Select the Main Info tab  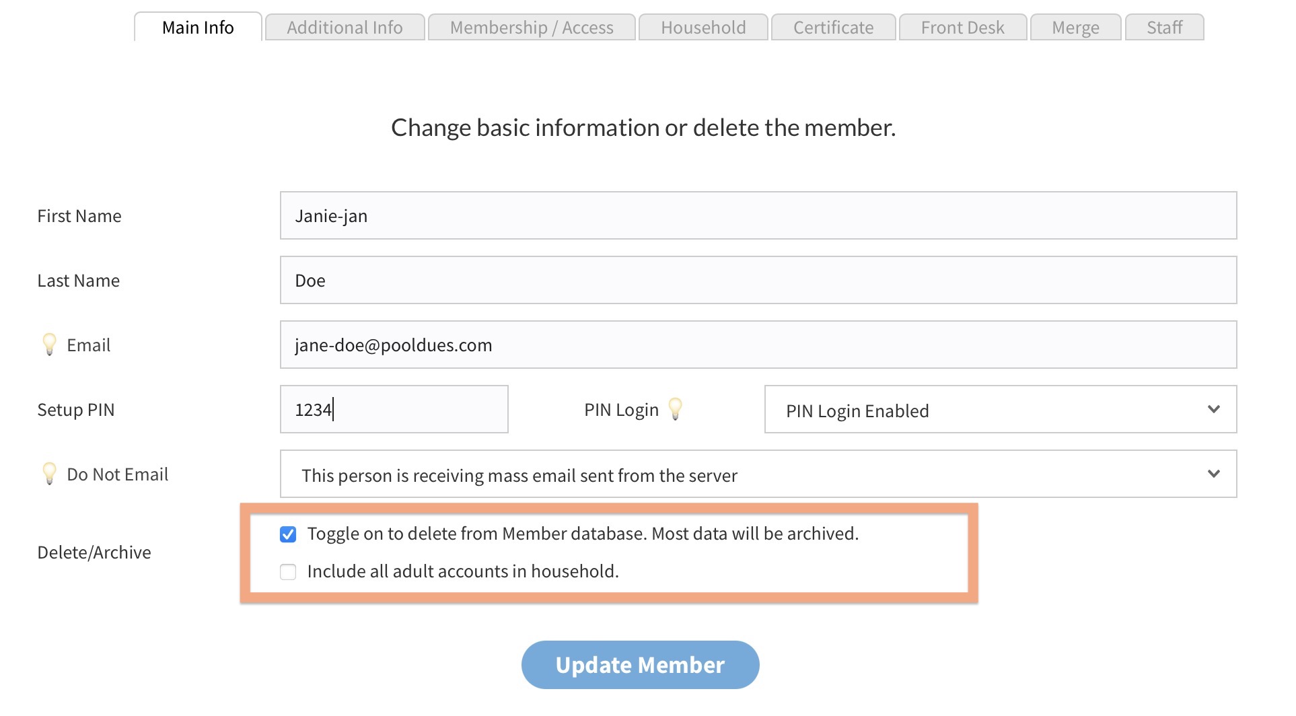198,28
